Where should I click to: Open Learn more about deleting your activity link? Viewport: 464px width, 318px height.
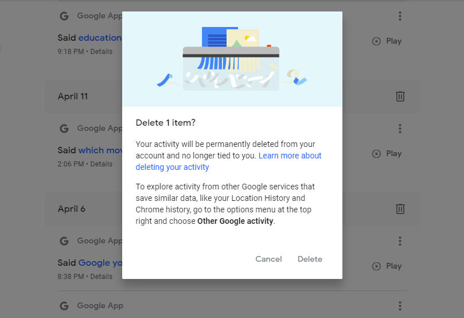tap(228, 161)
